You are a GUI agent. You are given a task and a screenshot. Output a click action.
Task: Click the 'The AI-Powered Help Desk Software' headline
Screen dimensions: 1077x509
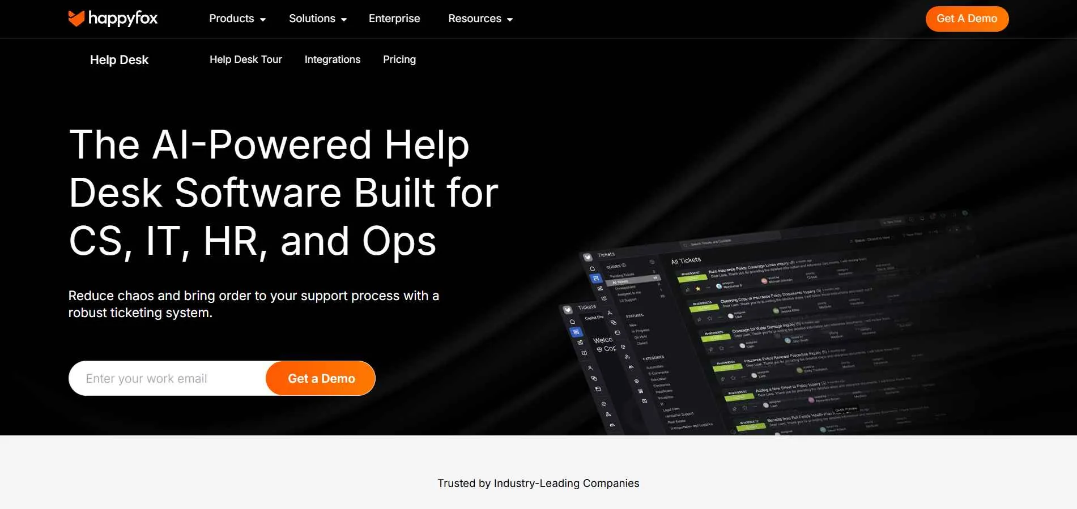[x=283, y=193]
